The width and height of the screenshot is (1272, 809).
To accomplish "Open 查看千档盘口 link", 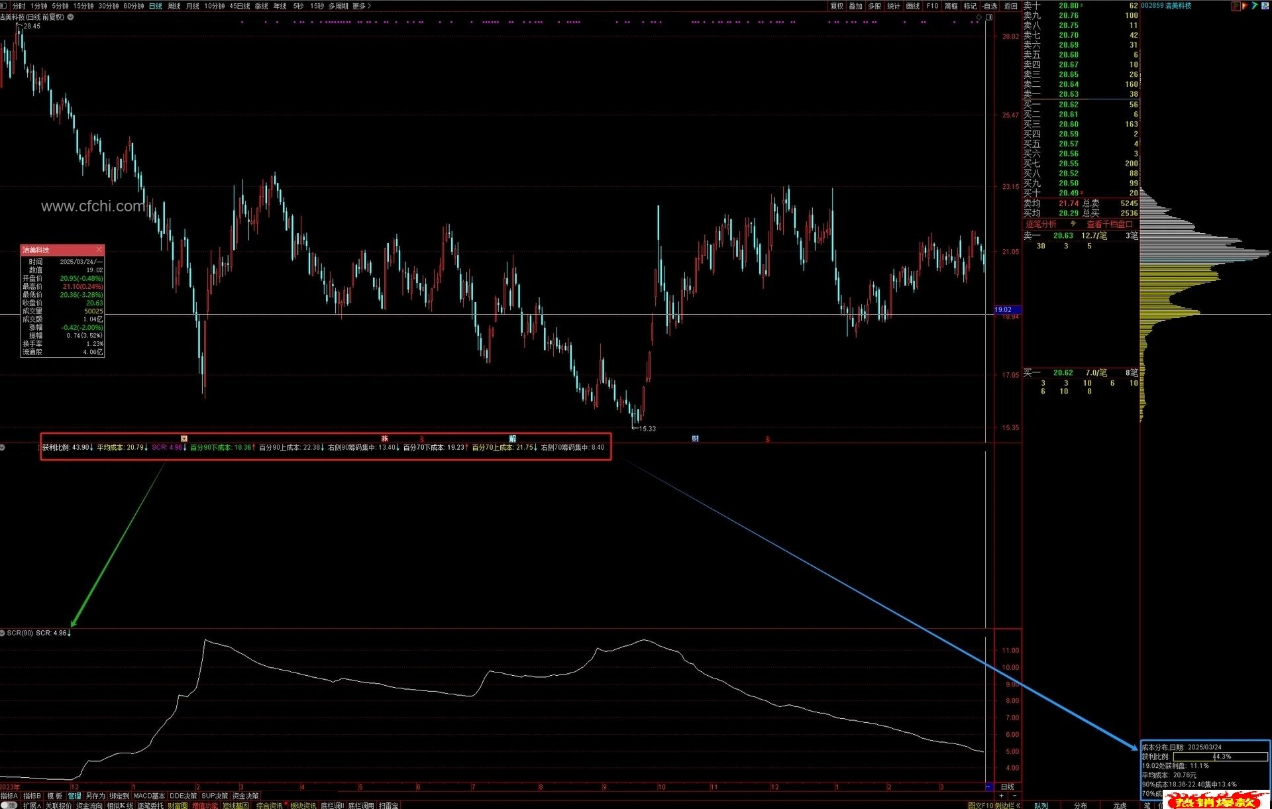I will (1110, 224).
